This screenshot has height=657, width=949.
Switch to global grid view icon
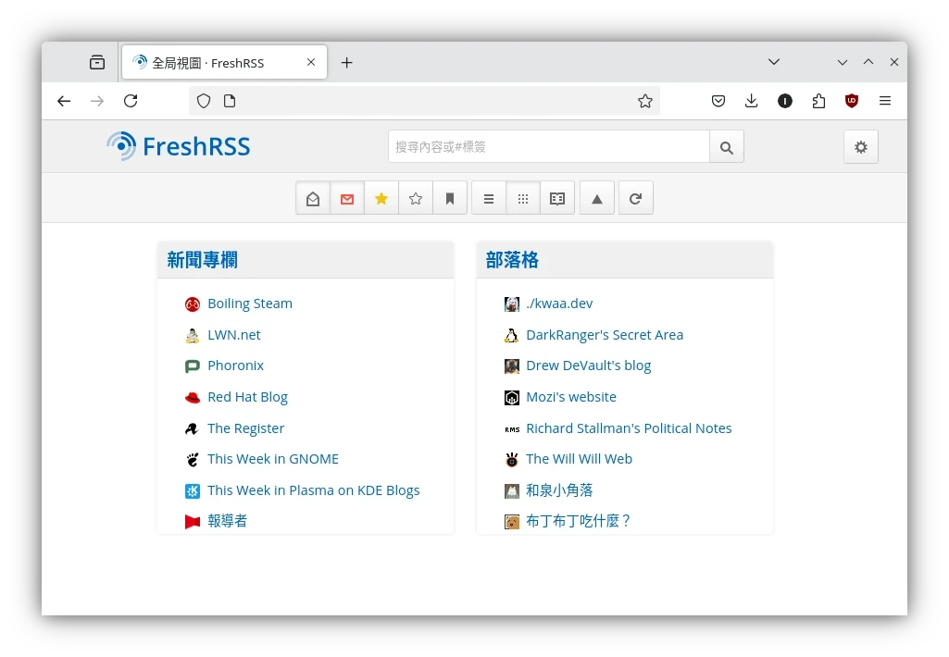[x=523, y=198]
